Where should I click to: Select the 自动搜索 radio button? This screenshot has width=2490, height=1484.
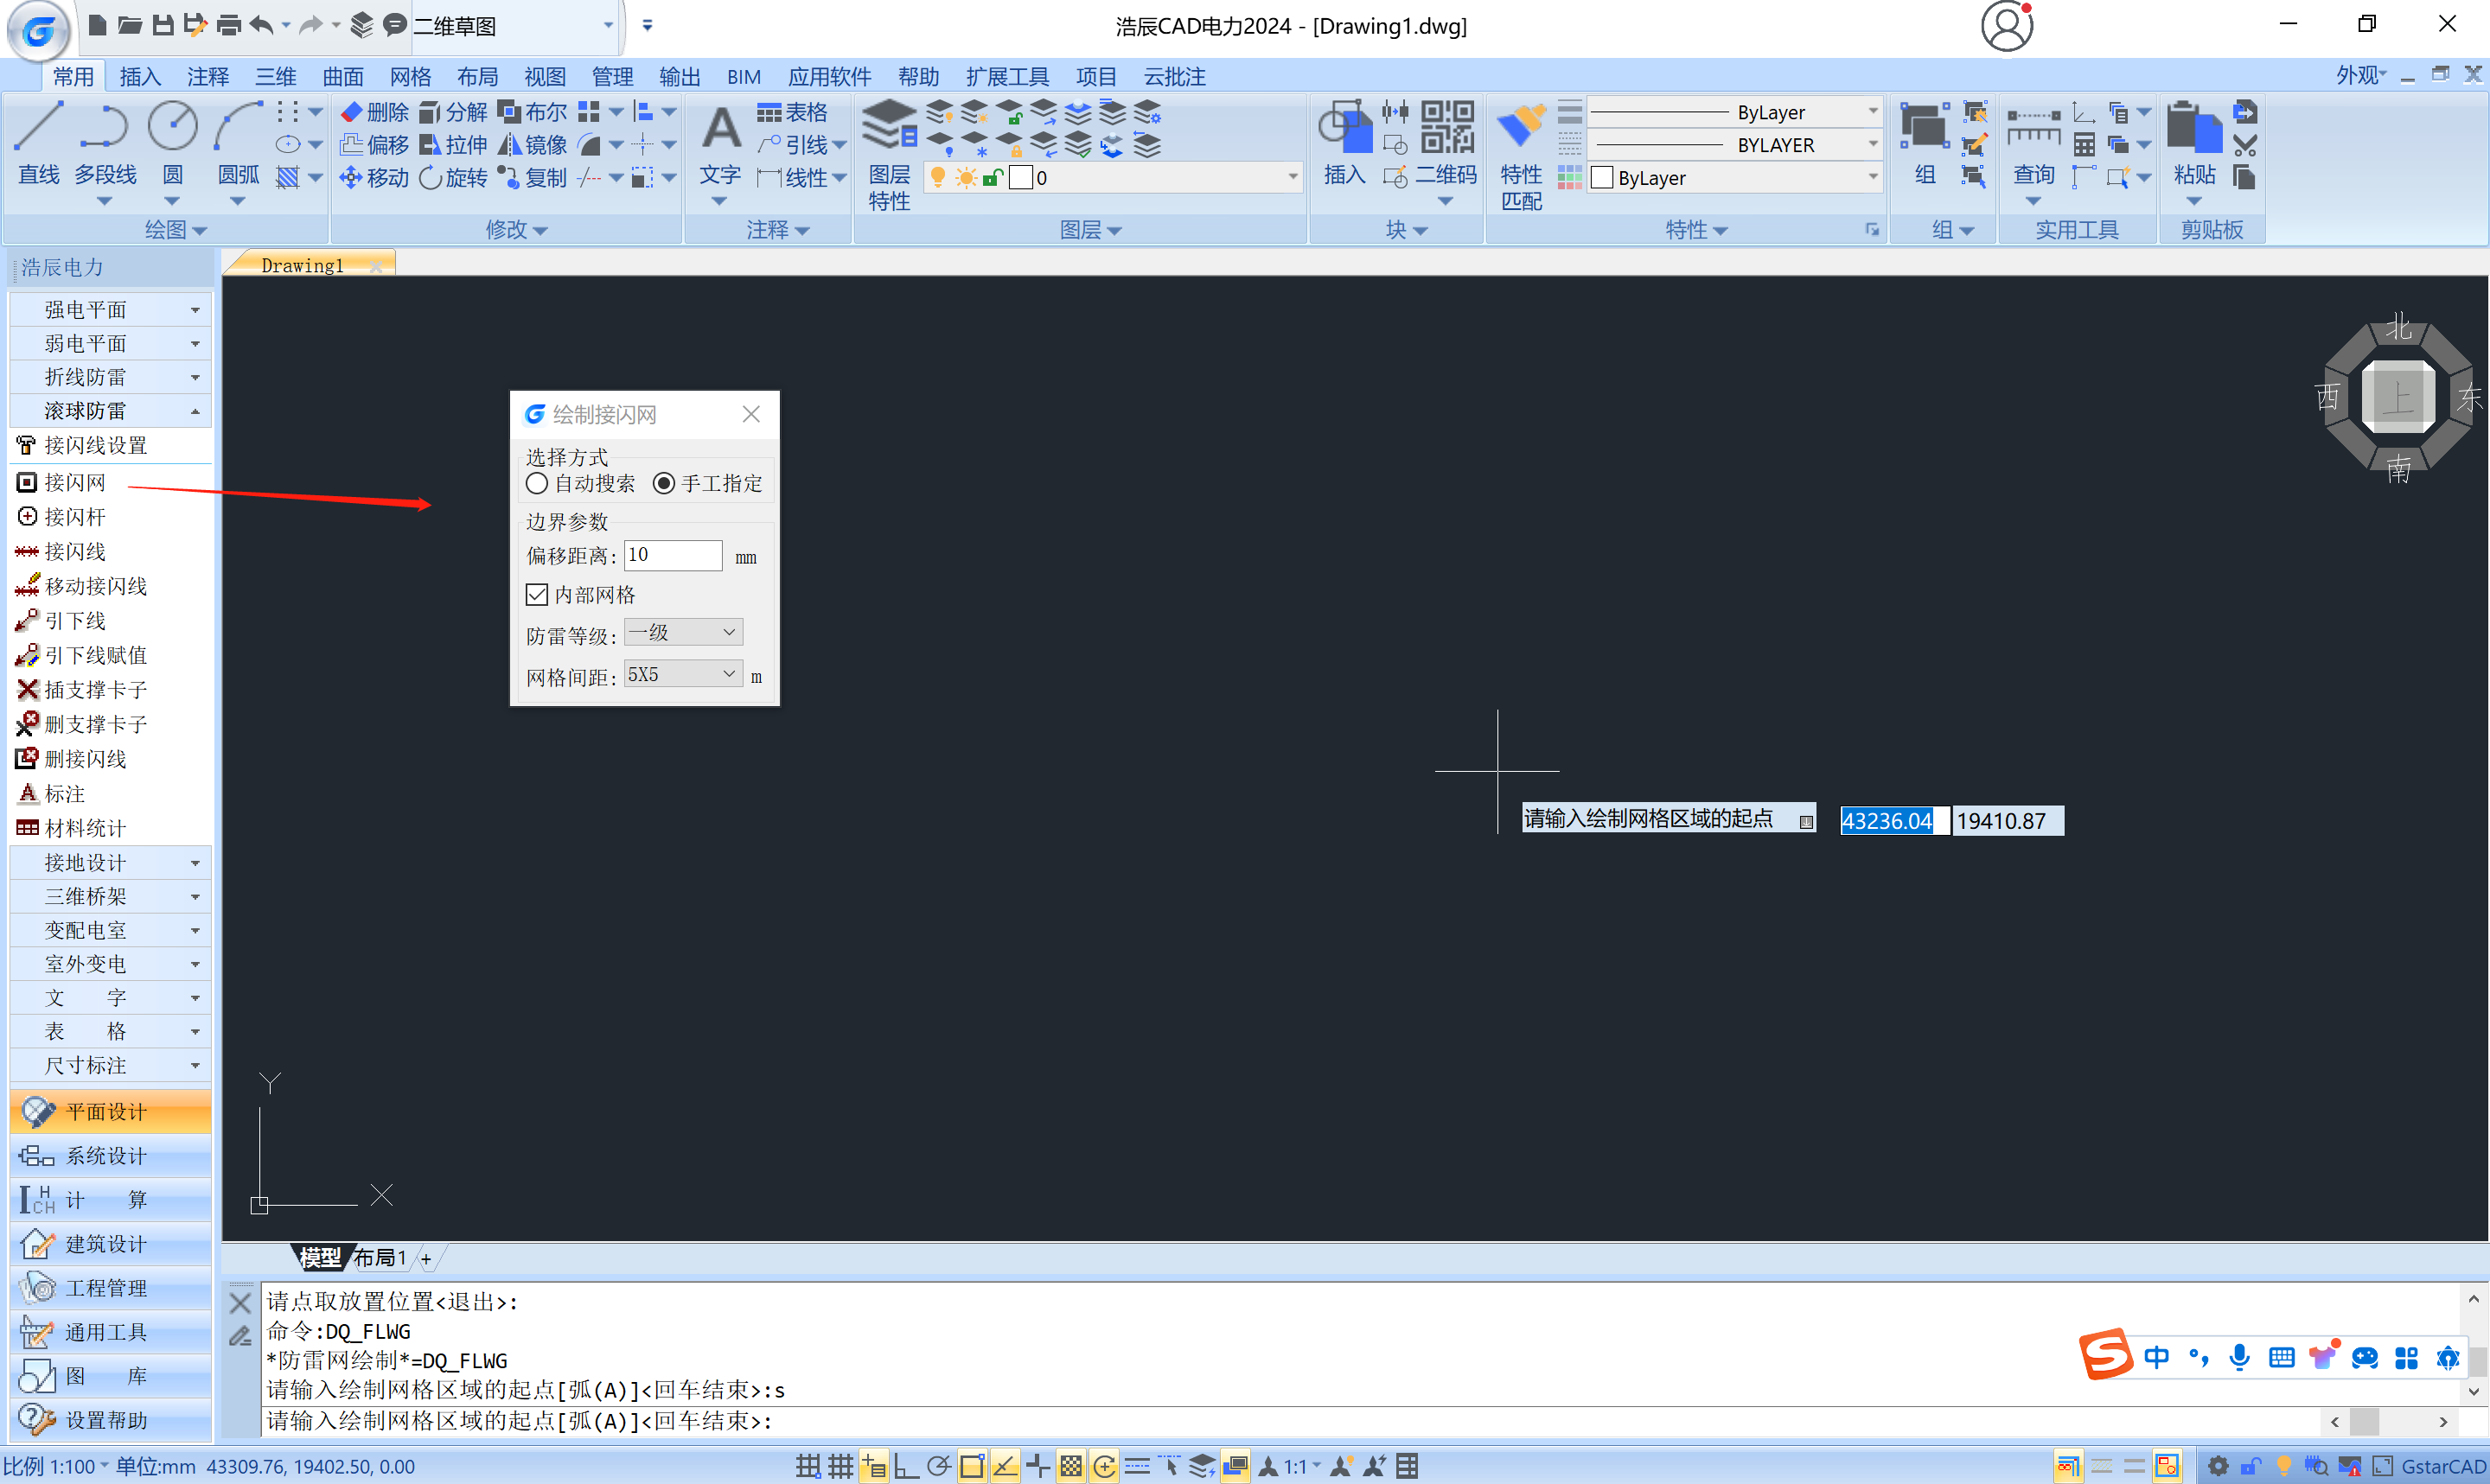pyautogui.click(x=537, y=484)
